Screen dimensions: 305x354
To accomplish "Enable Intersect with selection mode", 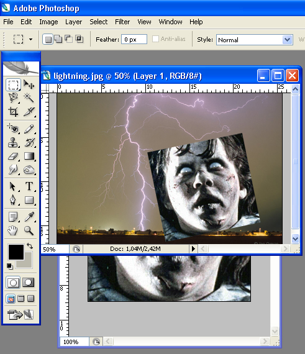I will pos(80,39).
